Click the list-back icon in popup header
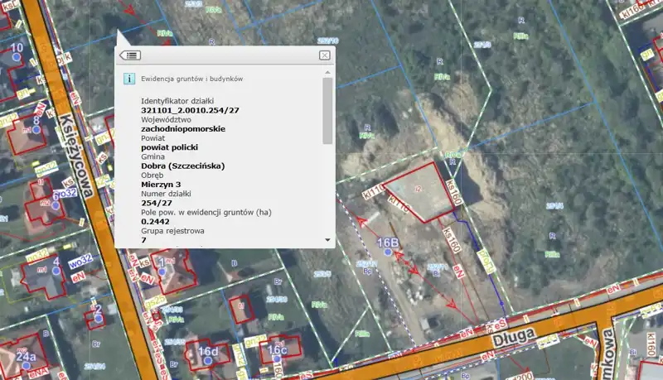The width and height of the screenshot is (663, 380). pyautogui.click(x=130, y=55)
